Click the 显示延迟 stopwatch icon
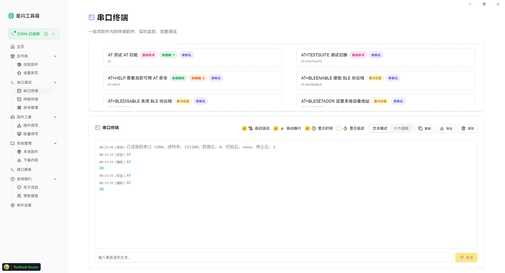This screenshot has width=505, height=273. (x=345, y=128)
